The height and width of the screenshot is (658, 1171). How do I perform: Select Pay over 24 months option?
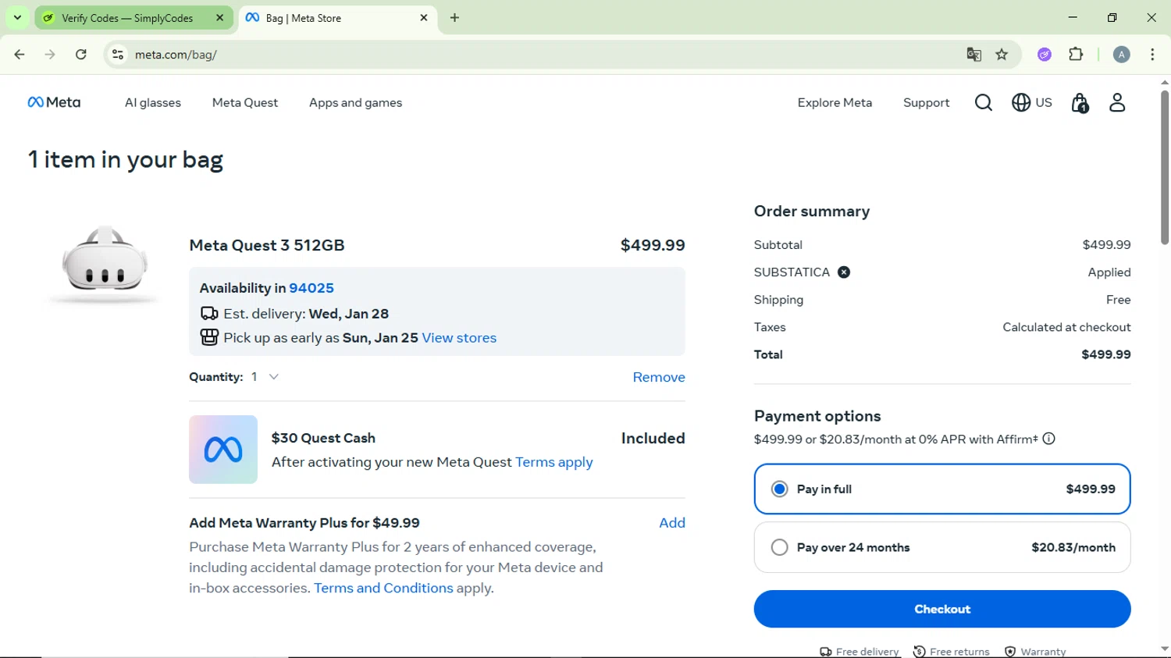[942, 547]
